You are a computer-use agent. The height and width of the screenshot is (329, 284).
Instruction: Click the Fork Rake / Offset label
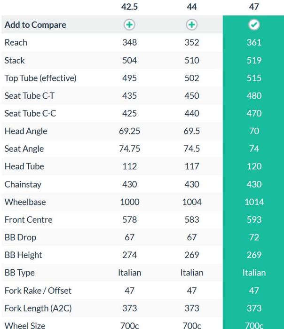click(x=38, y=290)
